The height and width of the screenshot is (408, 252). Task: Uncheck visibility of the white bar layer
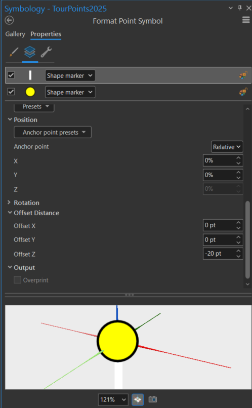pos(11,75)
